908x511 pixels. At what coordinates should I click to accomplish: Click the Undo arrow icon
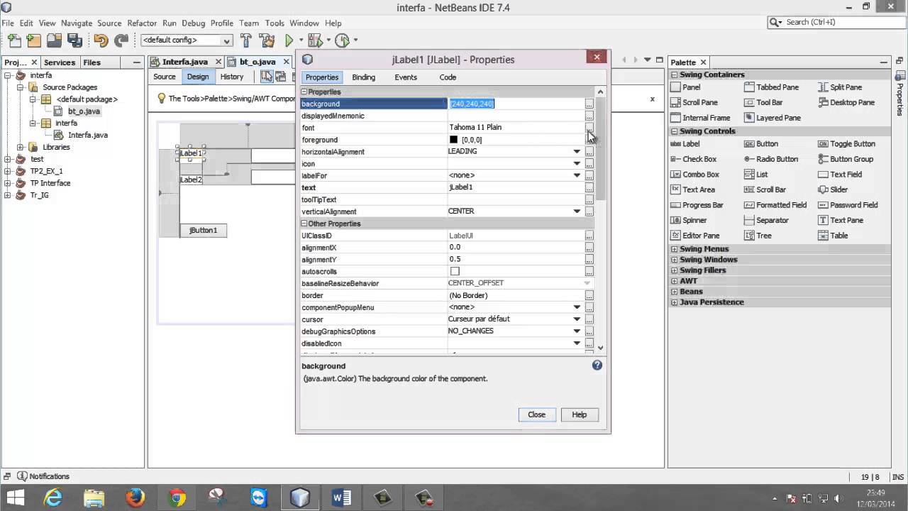101,40
